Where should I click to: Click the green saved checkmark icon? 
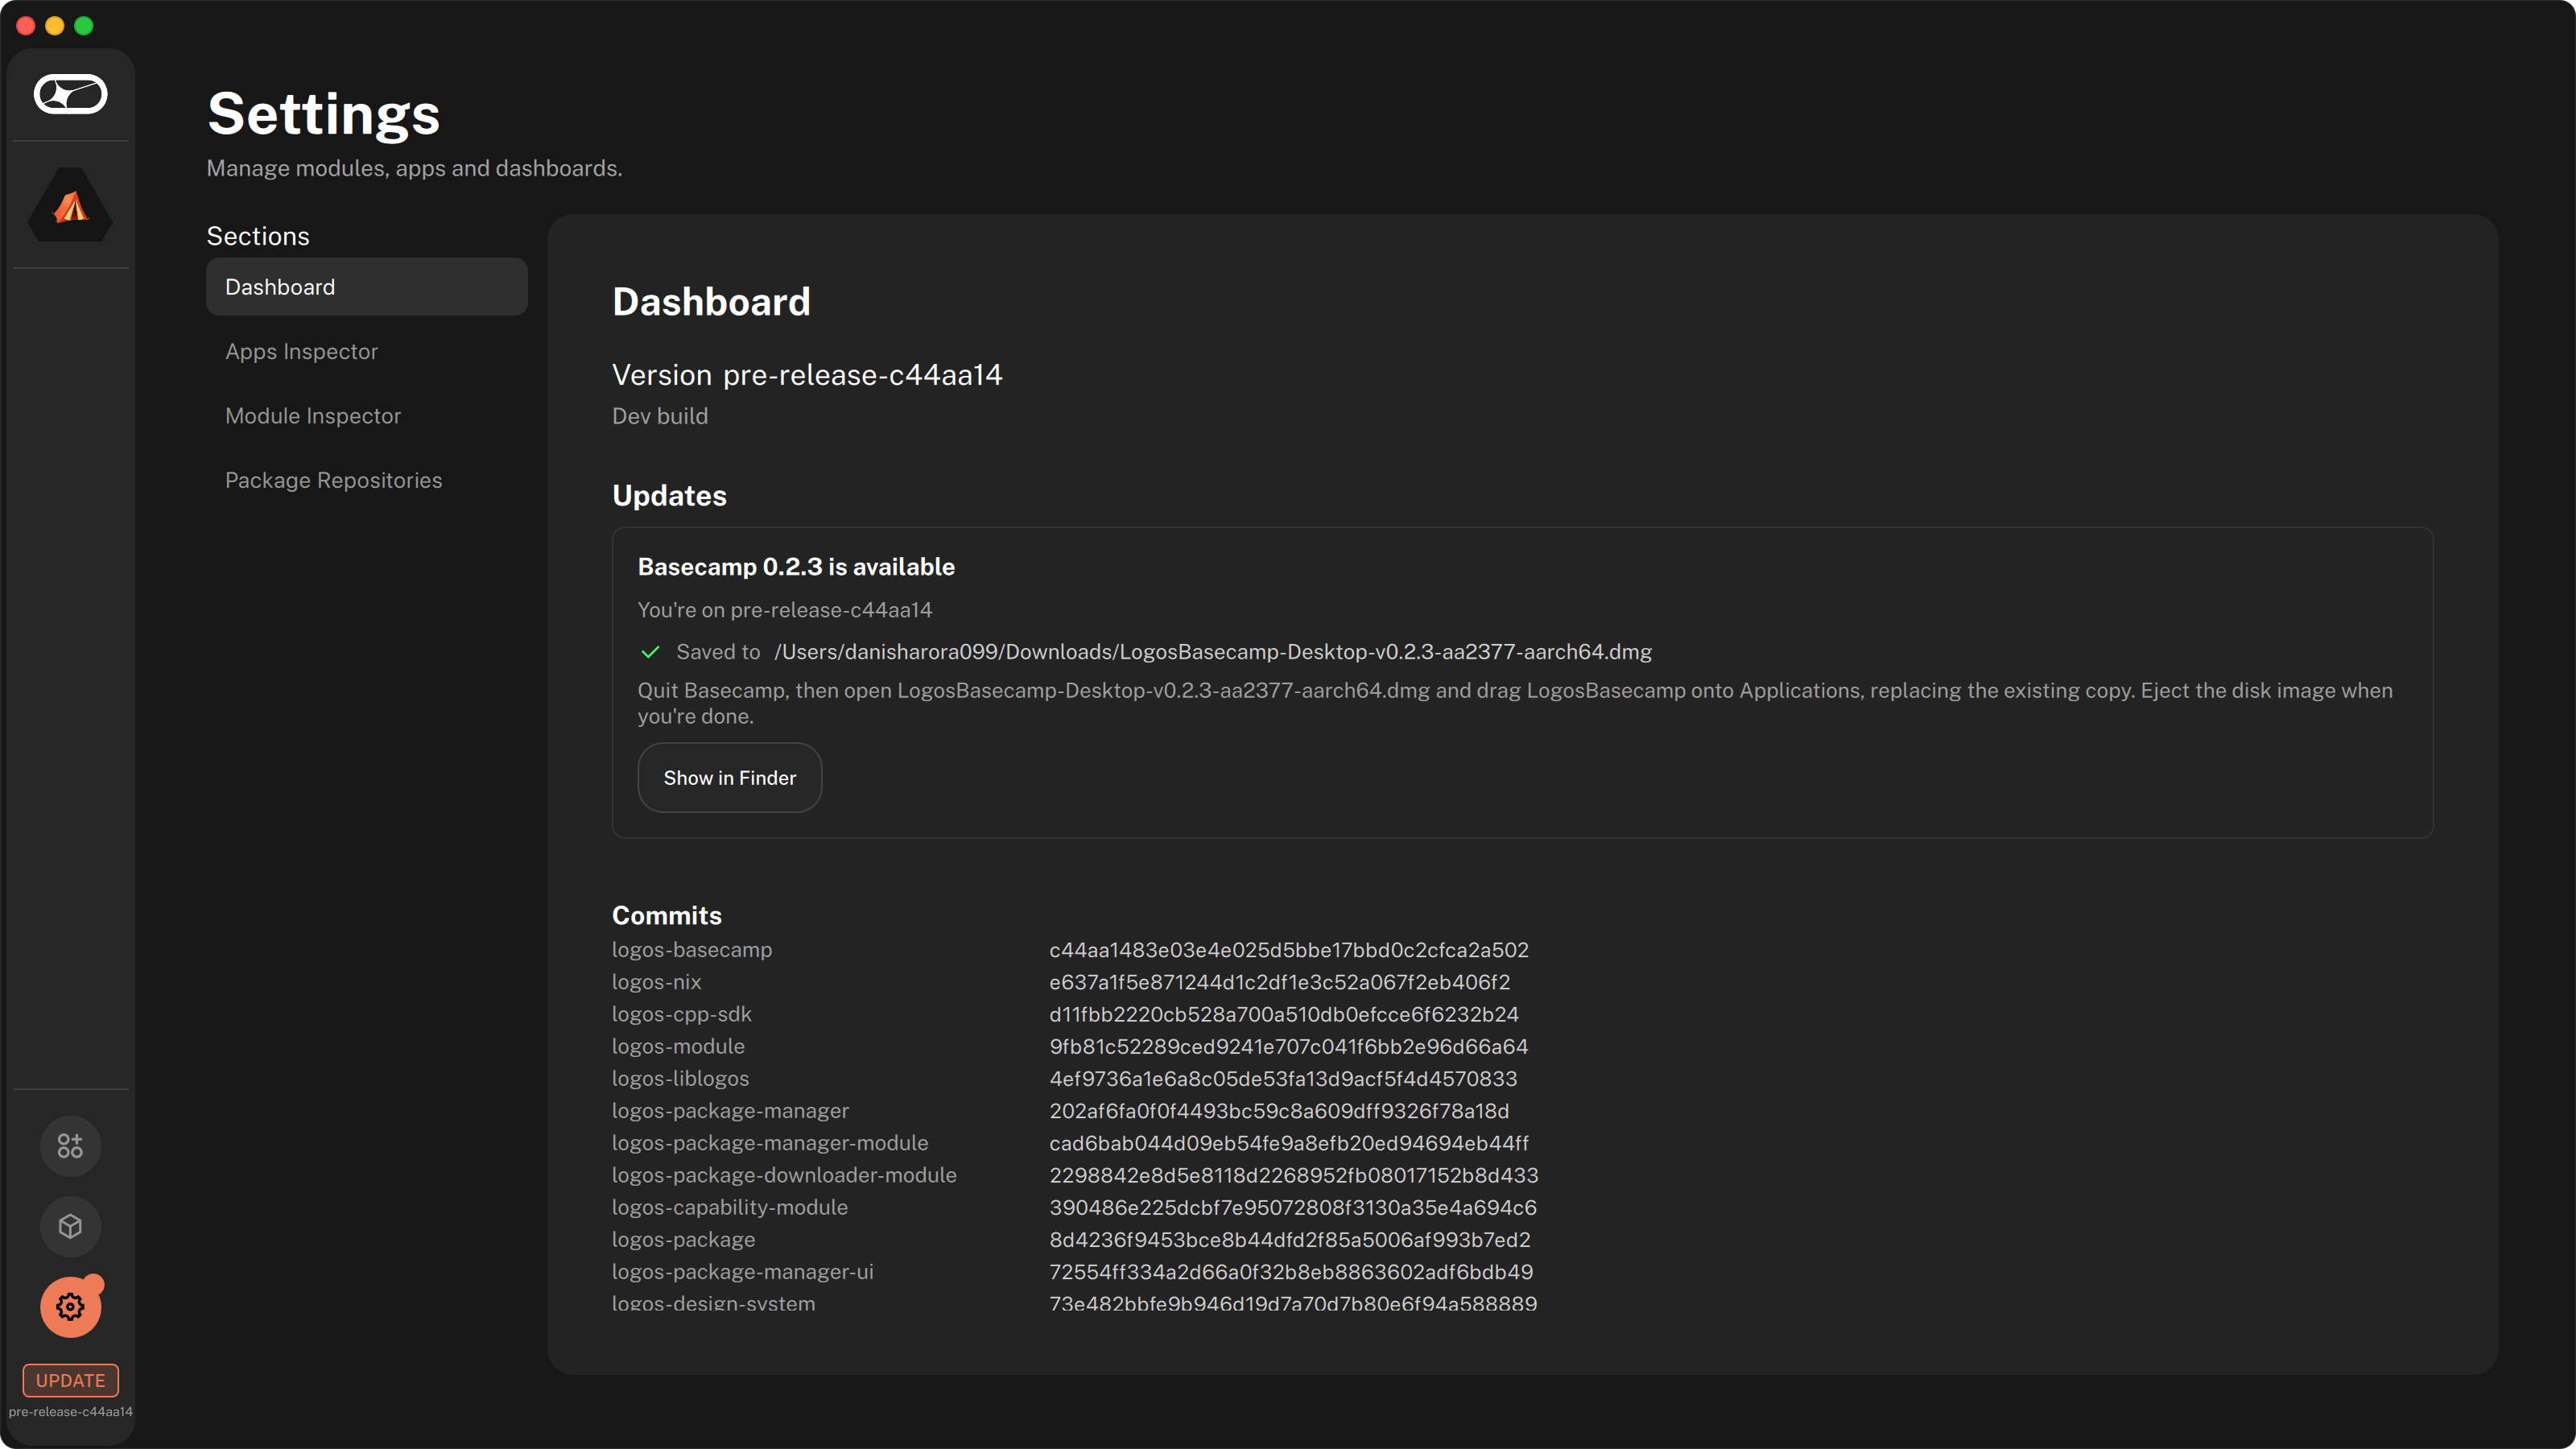click(650, 652)
